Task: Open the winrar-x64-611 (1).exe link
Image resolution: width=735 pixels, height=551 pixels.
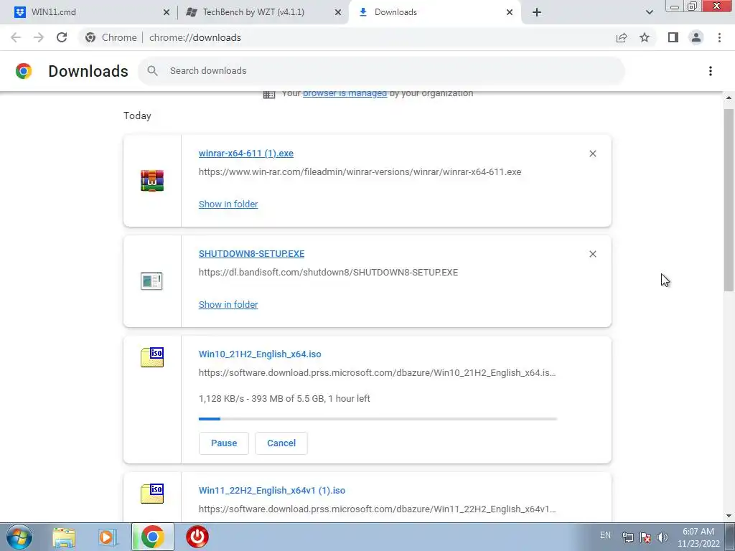Action: pos(246,154)
